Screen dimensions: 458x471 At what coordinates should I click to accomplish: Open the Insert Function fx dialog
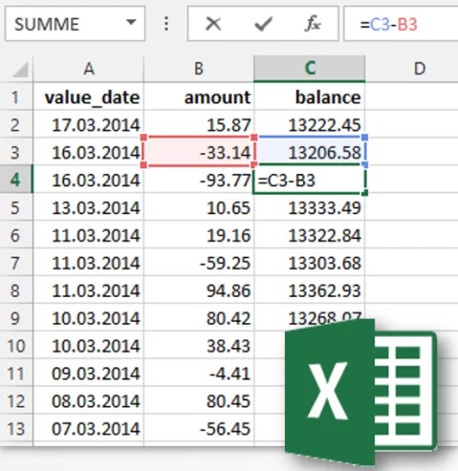[313, 24]
